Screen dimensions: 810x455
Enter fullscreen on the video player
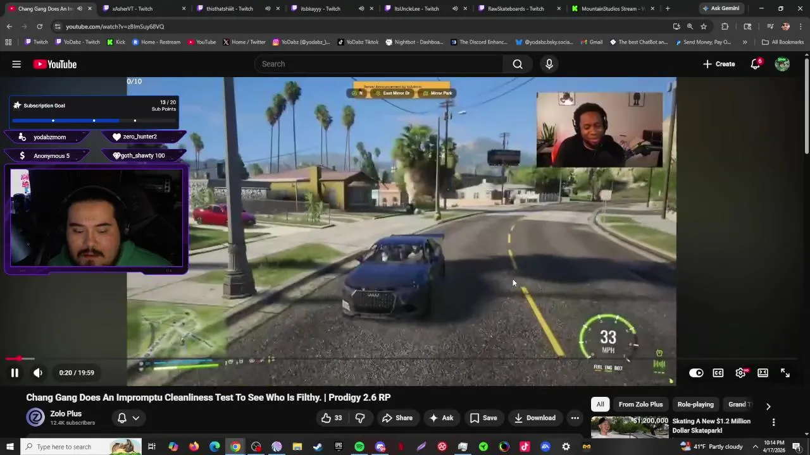[785, 373]
